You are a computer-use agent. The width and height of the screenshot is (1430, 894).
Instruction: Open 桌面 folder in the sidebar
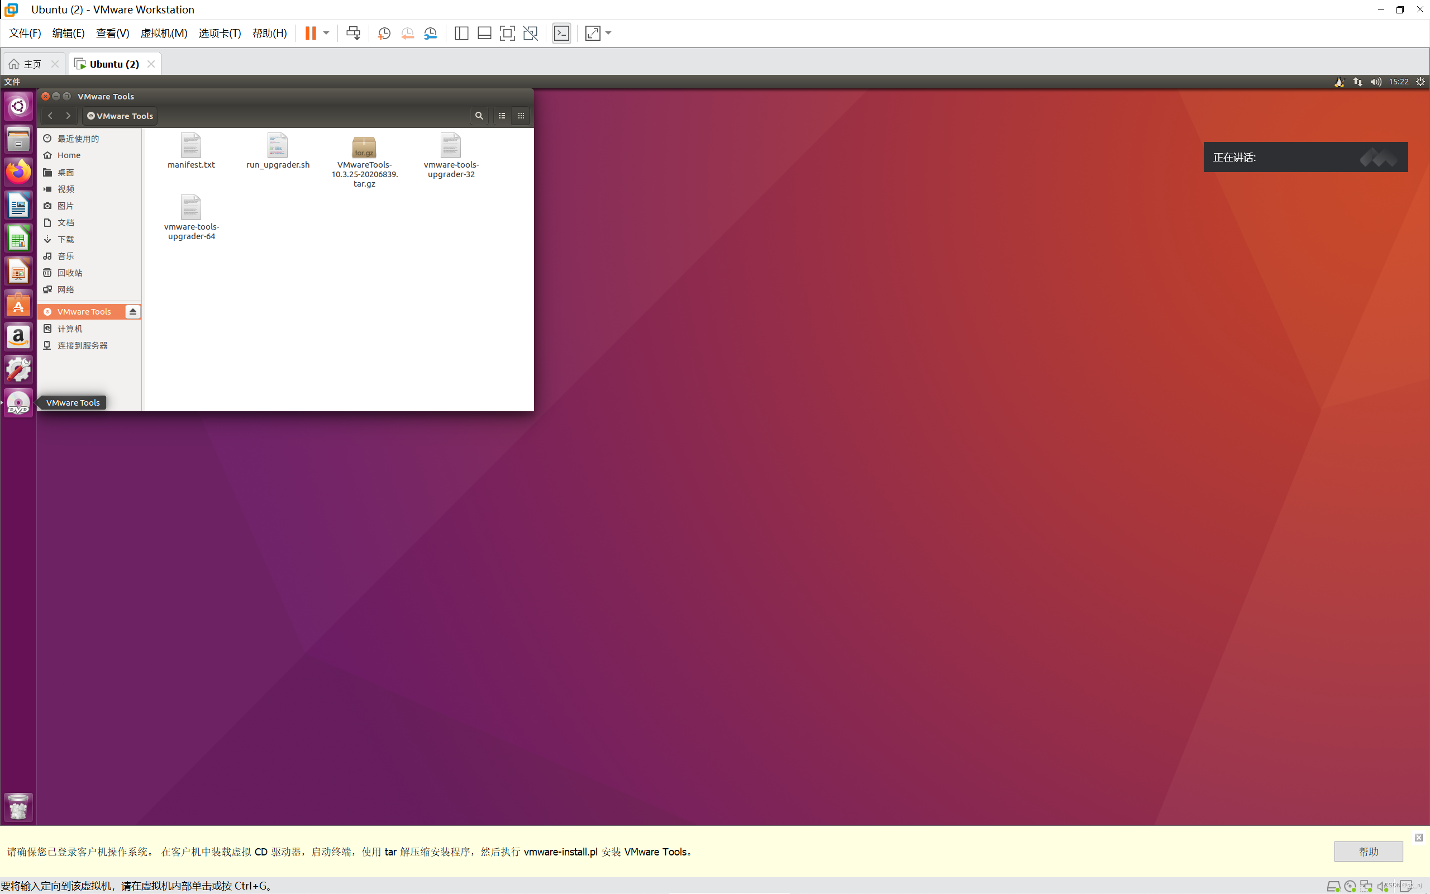[89, 172]
